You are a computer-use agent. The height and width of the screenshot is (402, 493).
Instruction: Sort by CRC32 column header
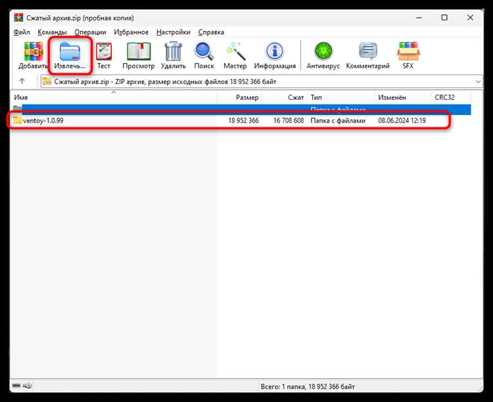click(x=451, y=97)
